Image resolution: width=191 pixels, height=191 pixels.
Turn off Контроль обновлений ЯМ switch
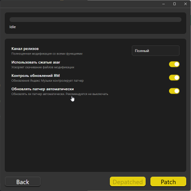click(174, 77)
